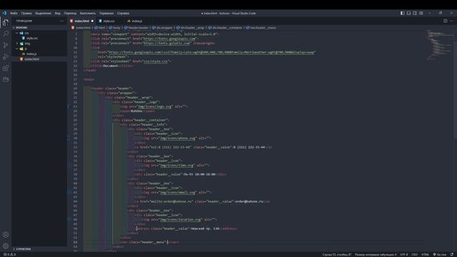Click the img/icons/location.svg path in code

pos(181,219)
